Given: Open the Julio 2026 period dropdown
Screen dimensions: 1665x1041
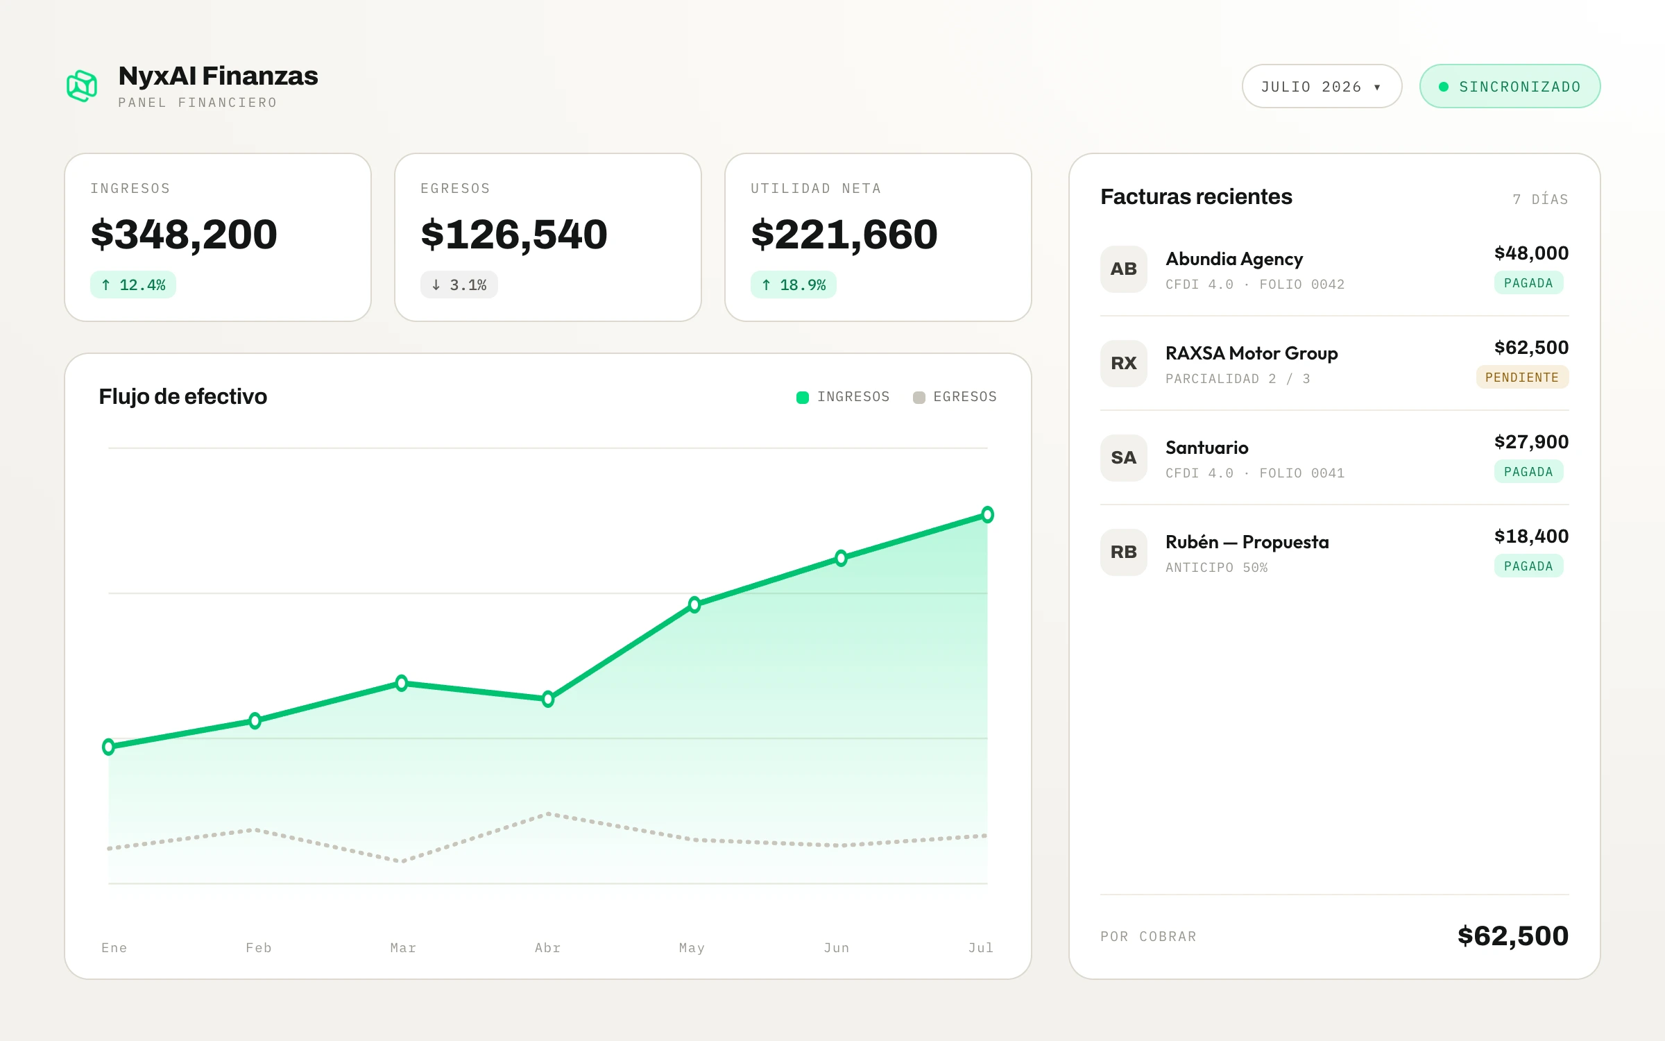Looking at the screenshot, I should point(1322,86).
